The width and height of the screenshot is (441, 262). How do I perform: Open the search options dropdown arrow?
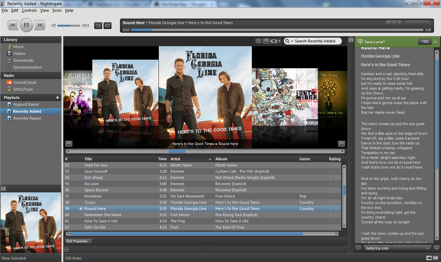point(292,41)
